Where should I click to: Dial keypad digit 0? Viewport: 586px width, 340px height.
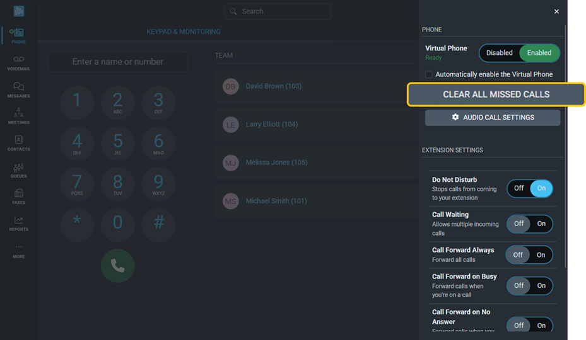118,225
